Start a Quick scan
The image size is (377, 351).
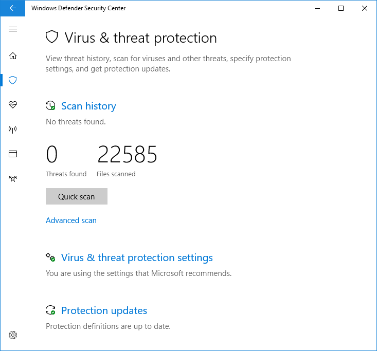point(77,196)
